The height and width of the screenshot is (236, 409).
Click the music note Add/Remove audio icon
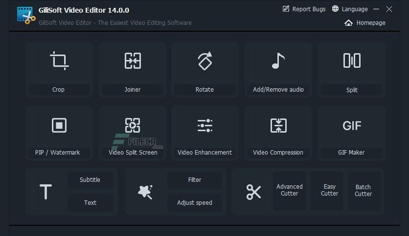pyautogui.click(x=278, y=60)
